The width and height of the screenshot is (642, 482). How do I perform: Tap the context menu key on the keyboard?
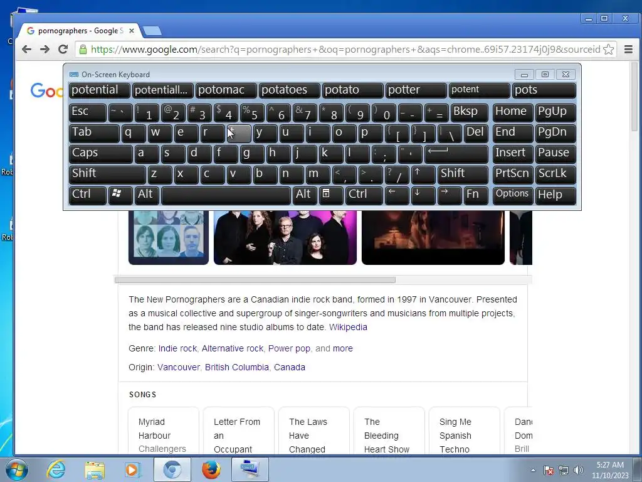[331, 195]
